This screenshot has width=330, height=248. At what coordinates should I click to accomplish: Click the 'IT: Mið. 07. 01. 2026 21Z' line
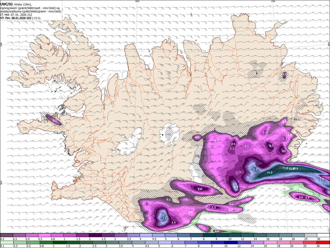(x=16, y=15)
